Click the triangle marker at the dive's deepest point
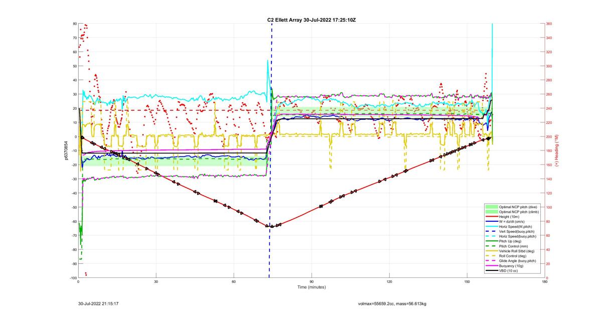This screenshot has height=312, width=602. pyautogui.click(x=272, y=226)
